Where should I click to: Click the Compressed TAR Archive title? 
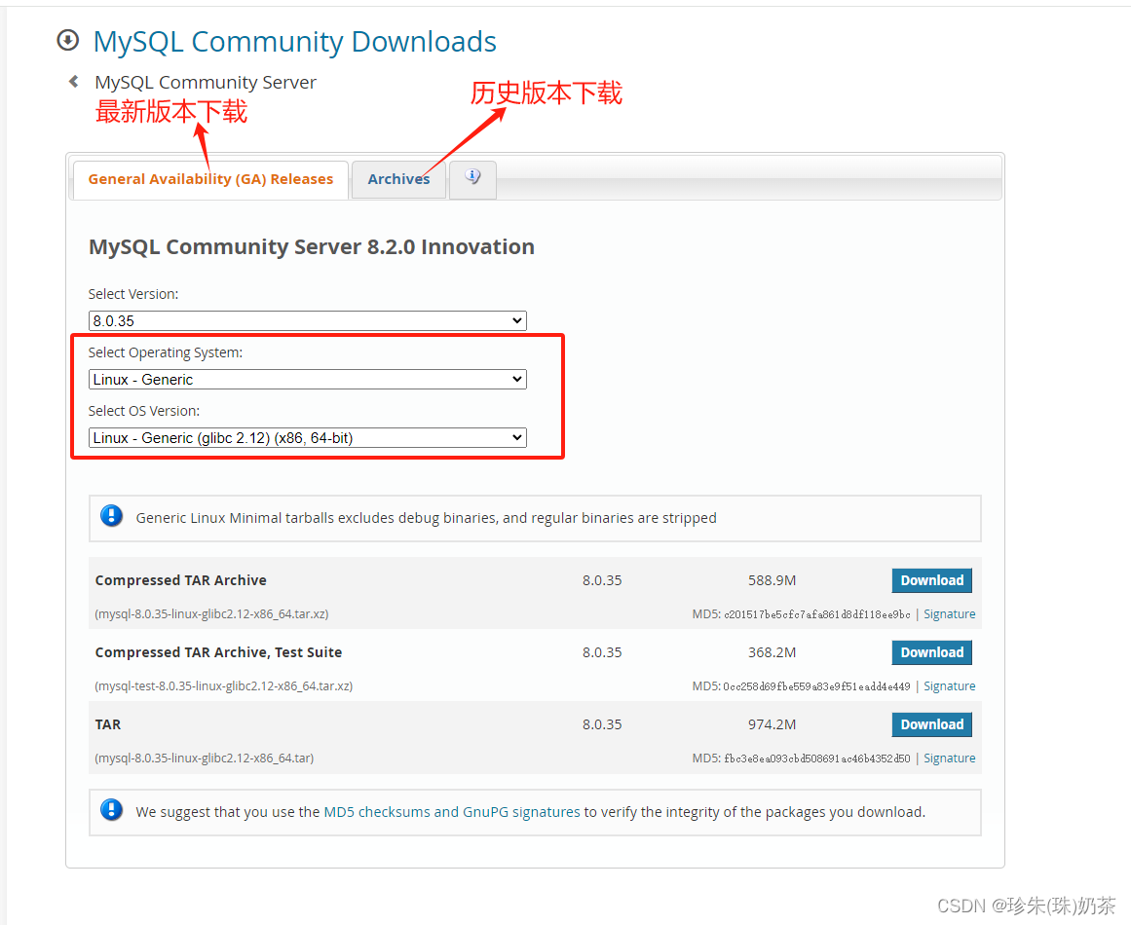point(181,580)
